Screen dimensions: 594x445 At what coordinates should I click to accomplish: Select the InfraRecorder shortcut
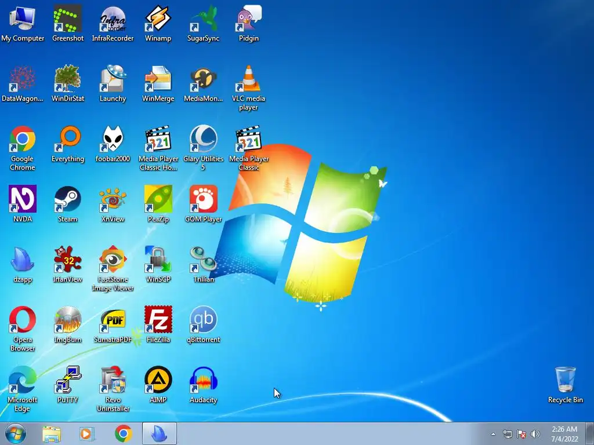point(113,19)
